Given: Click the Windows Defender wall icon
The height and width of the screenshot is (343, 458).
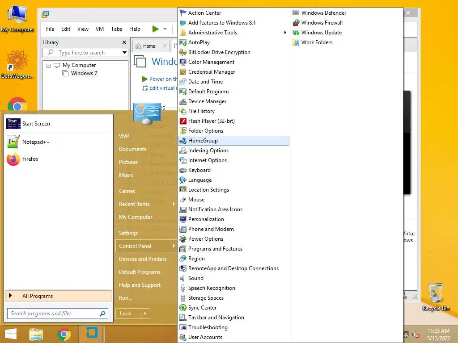Looking at the screenshot, I should [x=296, y=13].
